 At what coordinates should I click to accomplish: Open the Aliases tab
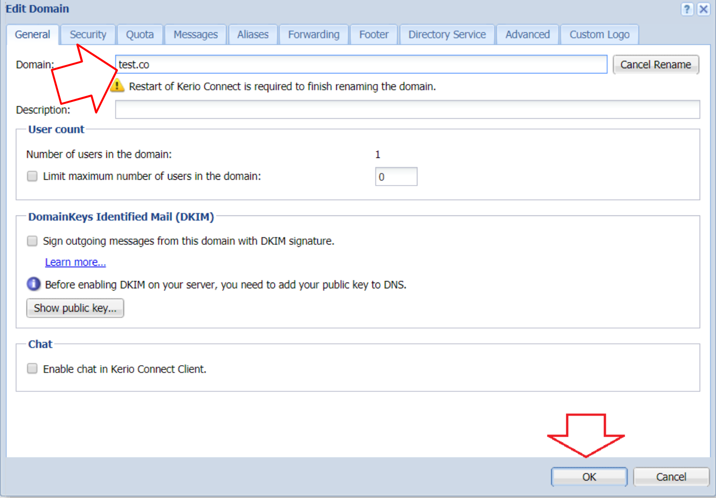coord(253,35)
